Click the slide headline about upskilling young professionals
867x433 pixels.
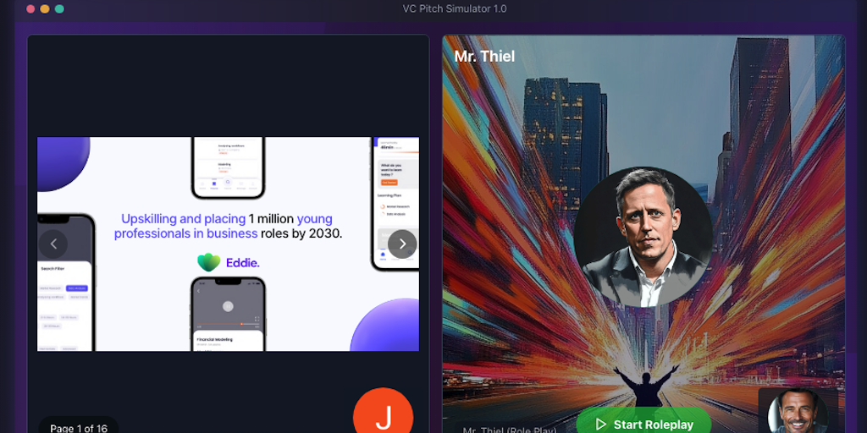click(229, 226)
